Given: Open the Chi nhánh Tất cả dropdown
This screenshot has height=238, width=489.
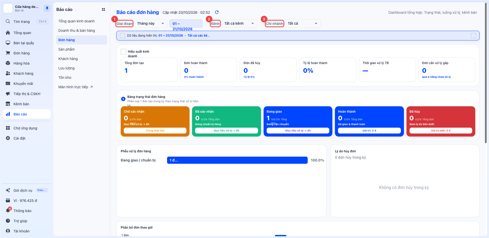Looking at the screenshot, I should click(x=303, y=23).
